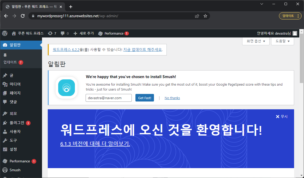
Task: Reload the page with refresh icon
Action: click(x=23, y=16)
